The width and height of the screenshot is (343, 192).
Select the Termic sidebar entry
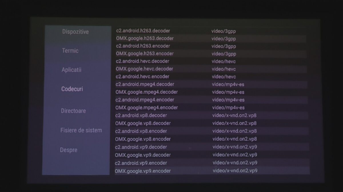point(70,51)
